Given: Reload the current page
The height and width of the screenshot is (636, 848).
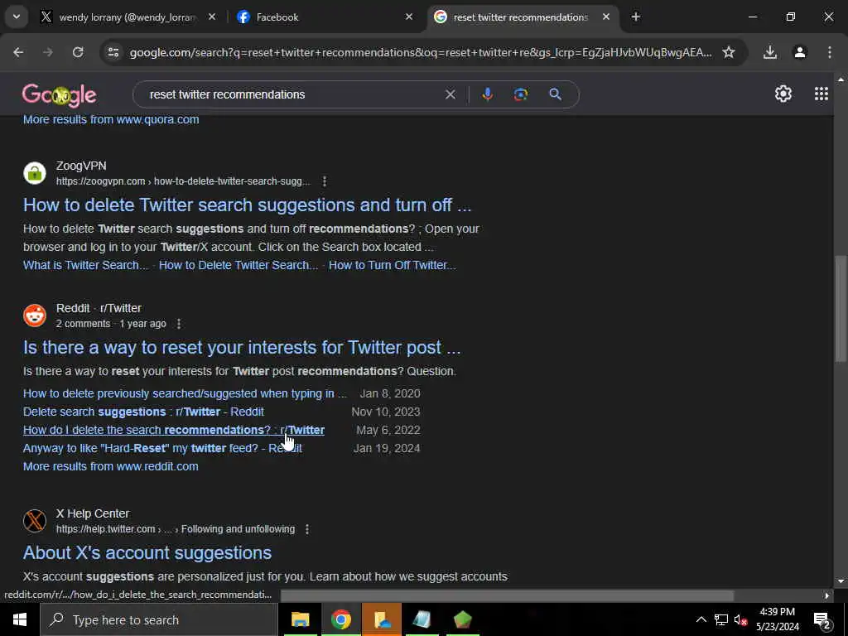Looking at the screenshot, I should 78,52.
